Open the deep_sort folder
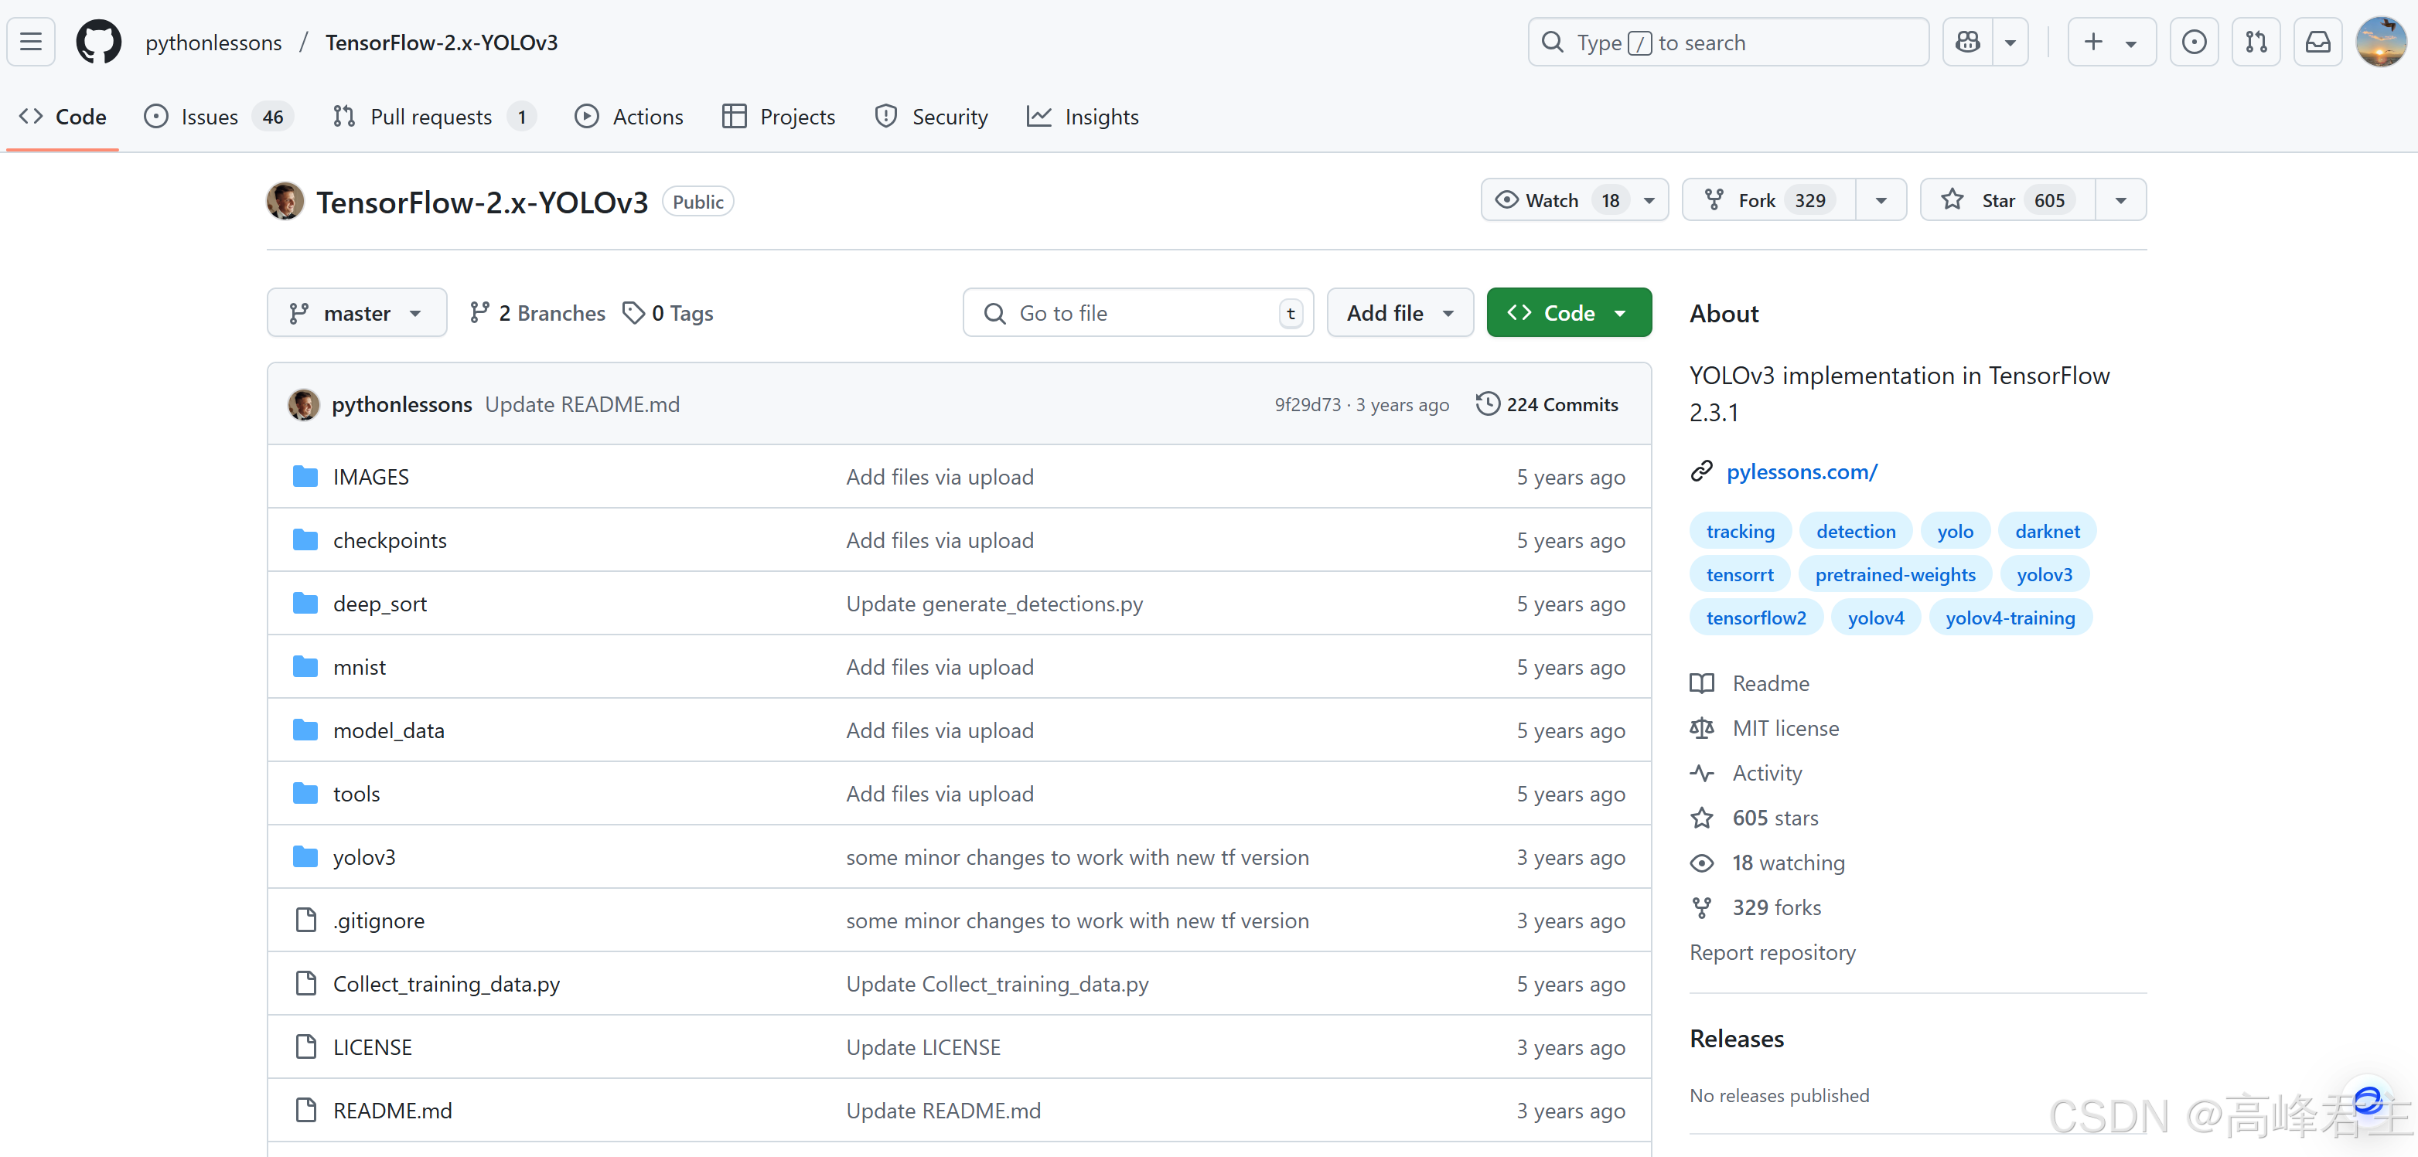2418x1157 pixels. tap(379, 604)
